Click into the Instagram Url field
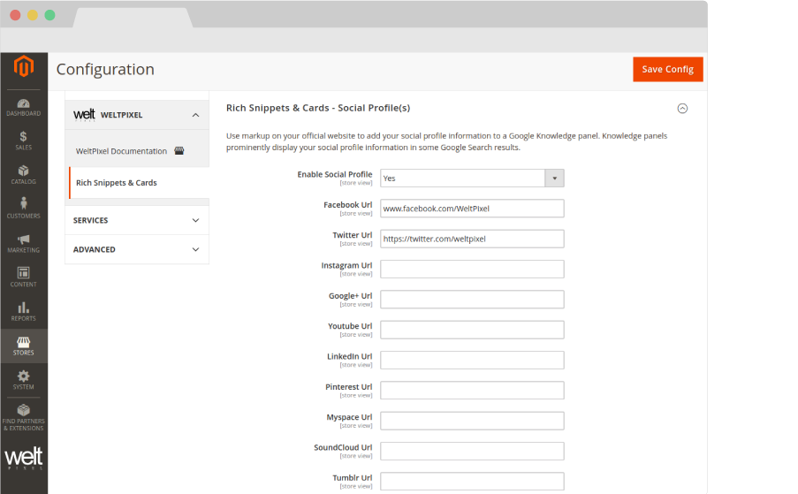798x494 pixels. pos(472,270)
